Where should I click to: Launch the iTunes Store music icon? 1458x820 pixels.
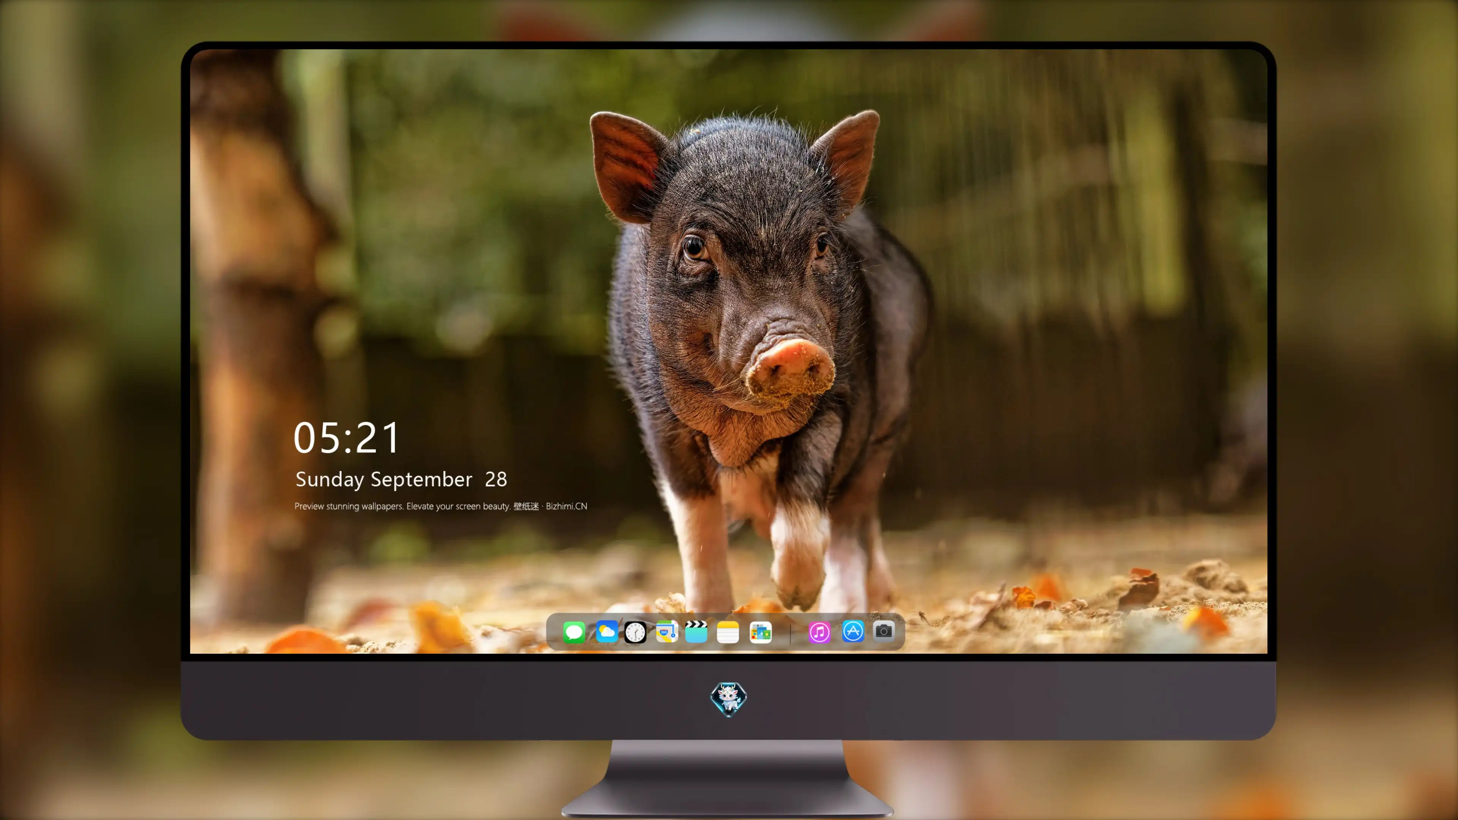click(x=819, y=632)
